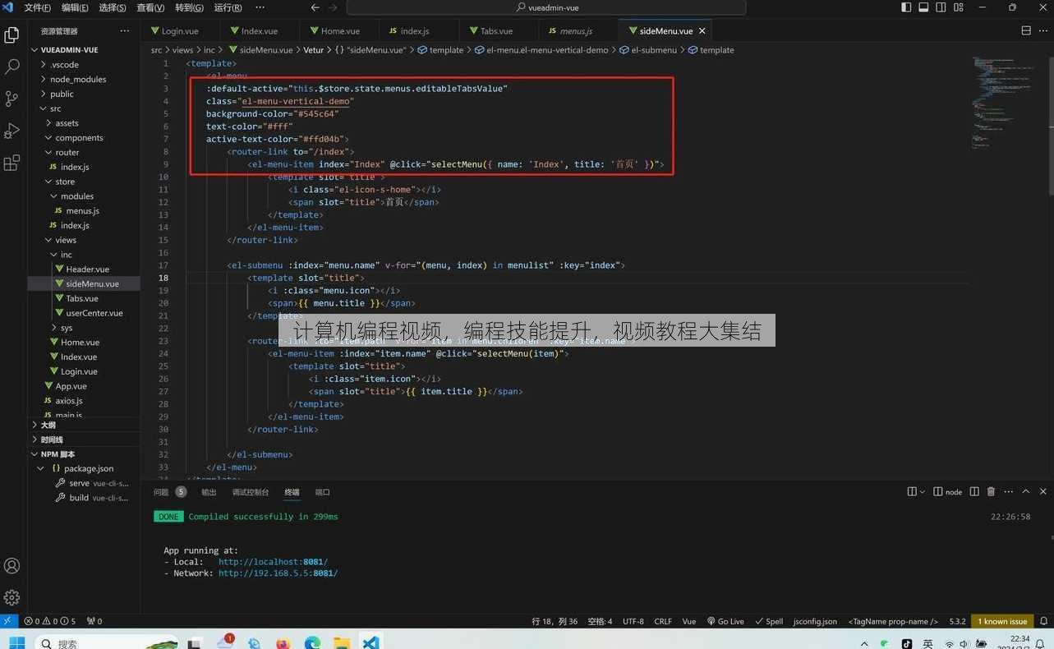Open the Manage gear icon
Image resolution: width=1054 pixels, height=649 pixels.
(x=12, y=597)
